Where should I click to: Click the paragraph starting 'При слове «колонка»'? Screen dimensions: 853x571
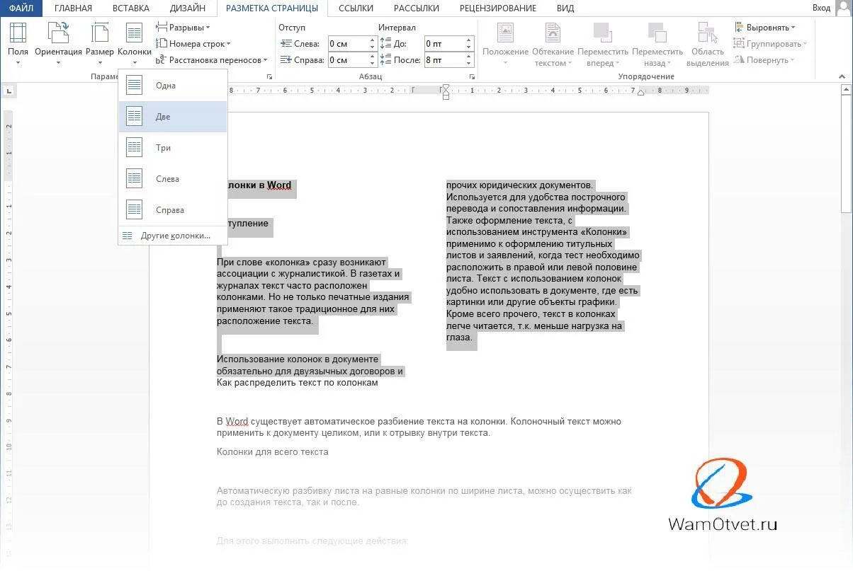click(x=312, y=292)
